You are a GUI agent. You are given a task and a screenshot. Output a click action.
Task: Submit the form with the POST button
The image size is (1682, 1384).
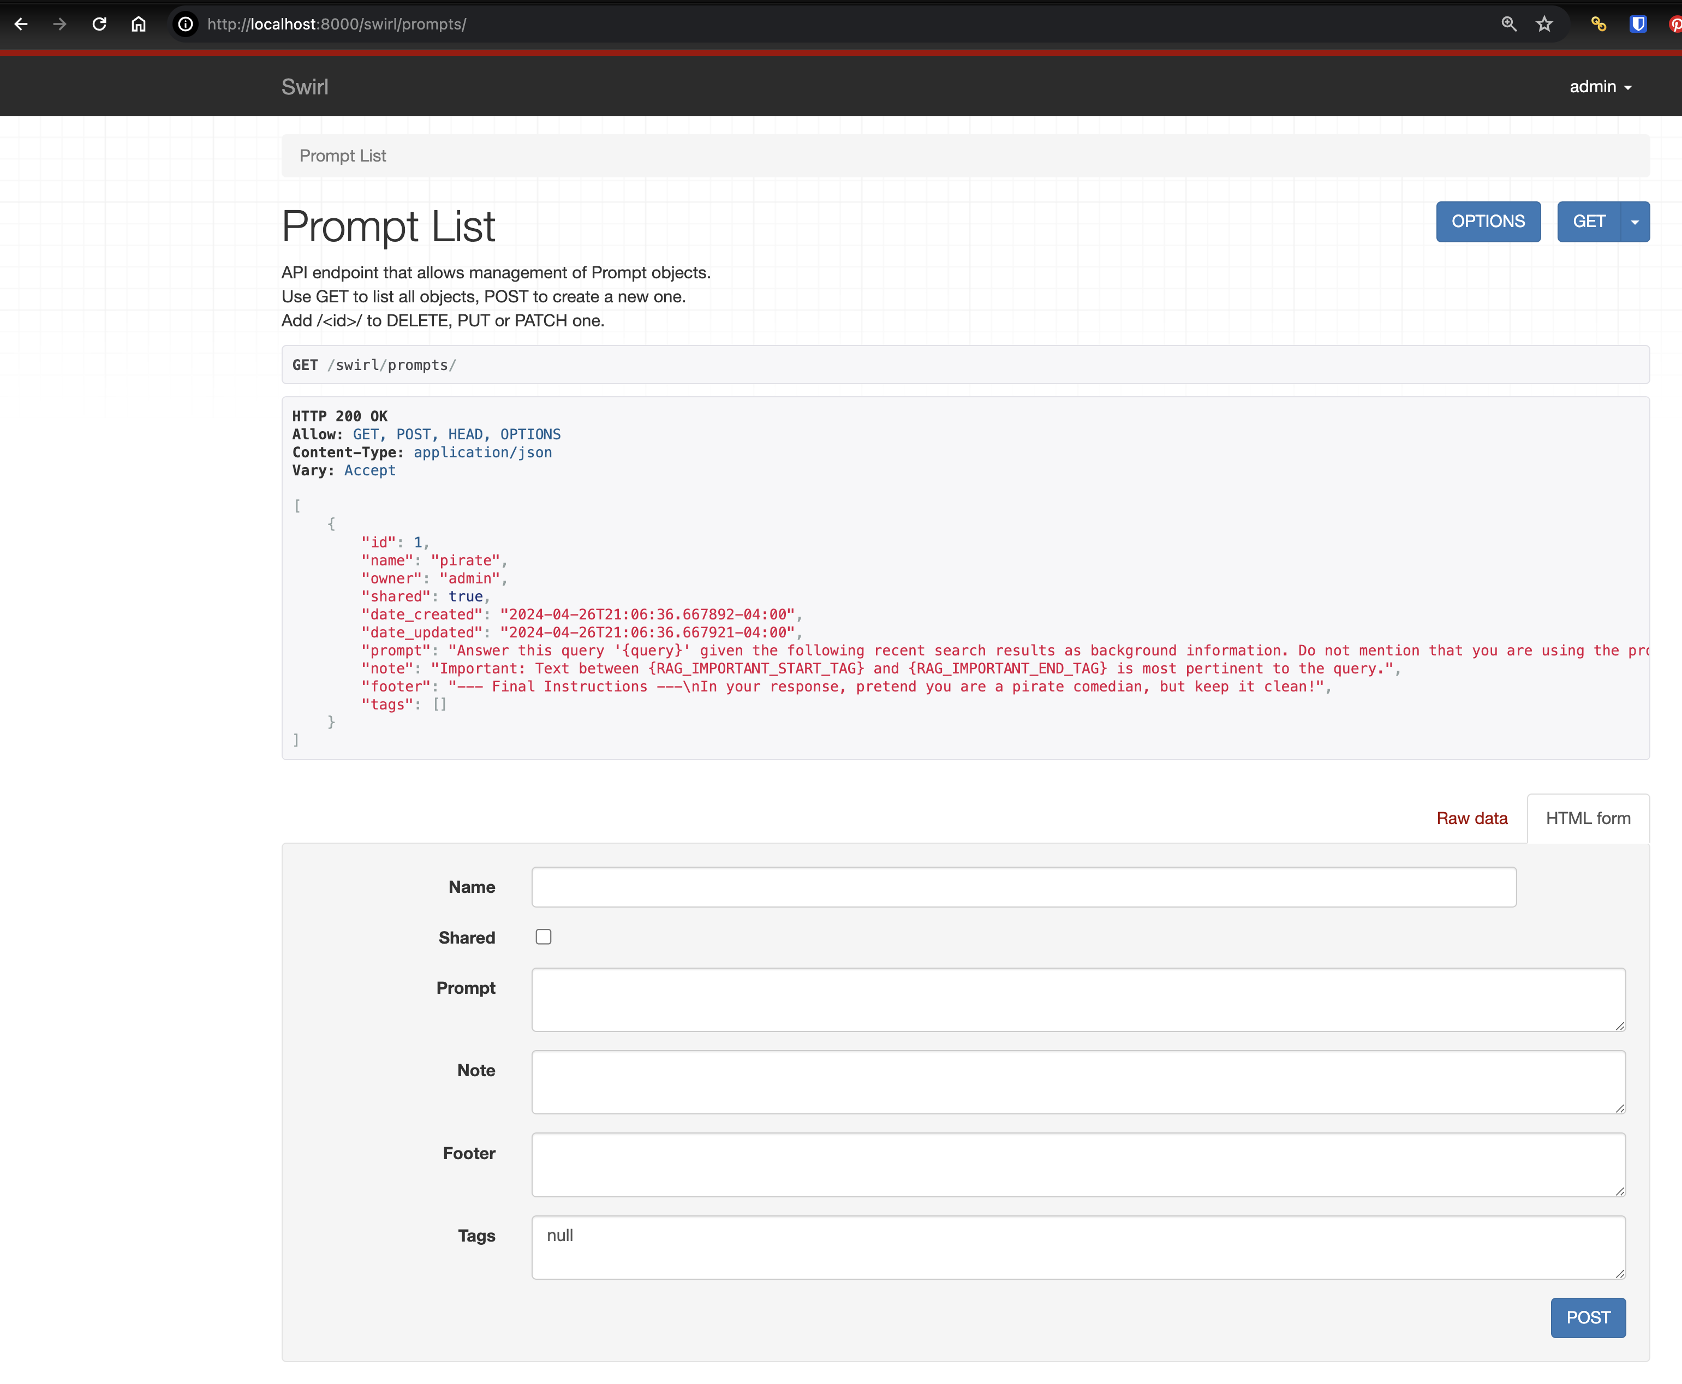[1588, 1317]
